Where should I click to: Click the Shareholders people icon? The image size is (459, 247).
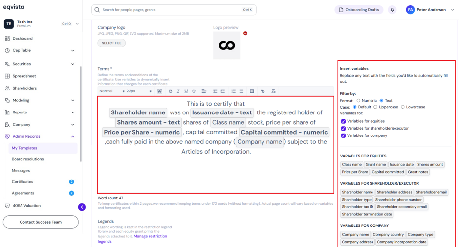click(x=7, y=88)
